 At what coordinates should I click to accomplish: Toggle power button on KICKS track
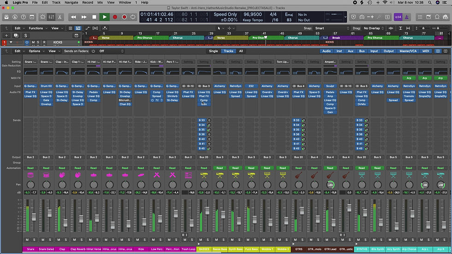click(27, 42)
